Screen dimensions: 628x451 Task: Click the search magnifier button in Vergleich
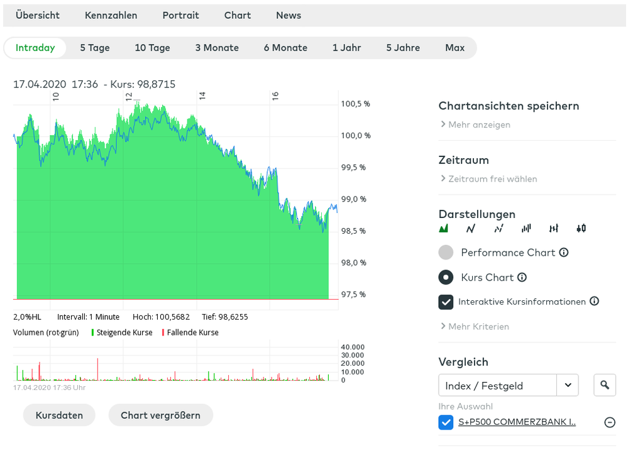pos(605,385)
